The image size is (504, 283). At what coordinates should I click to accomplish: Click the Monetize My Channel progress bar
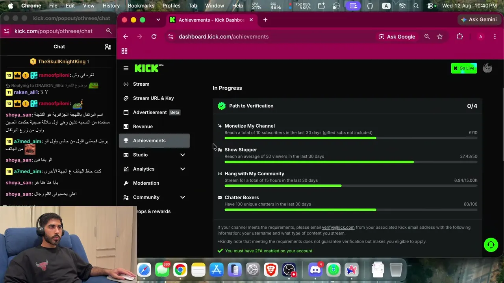351,138
